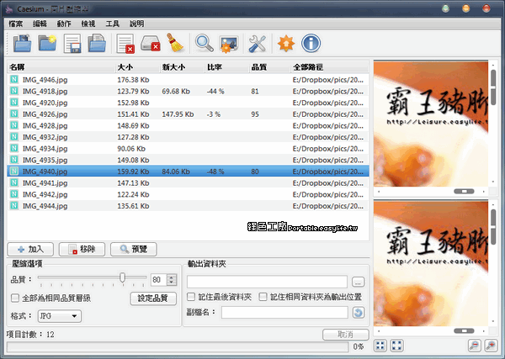Click the 設定品質 button

(153, 298)
